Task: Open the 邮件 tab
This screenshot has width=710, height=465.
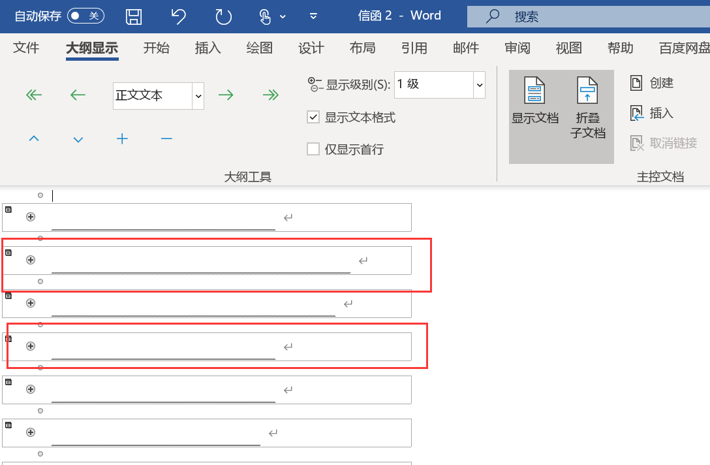Action: 466,48
